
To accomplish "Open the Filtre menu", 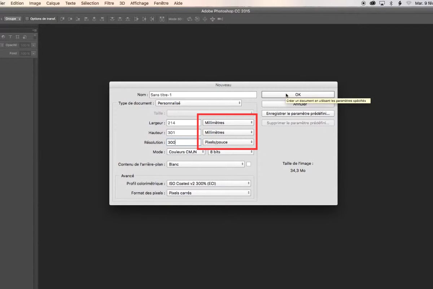I will point(109,3).
